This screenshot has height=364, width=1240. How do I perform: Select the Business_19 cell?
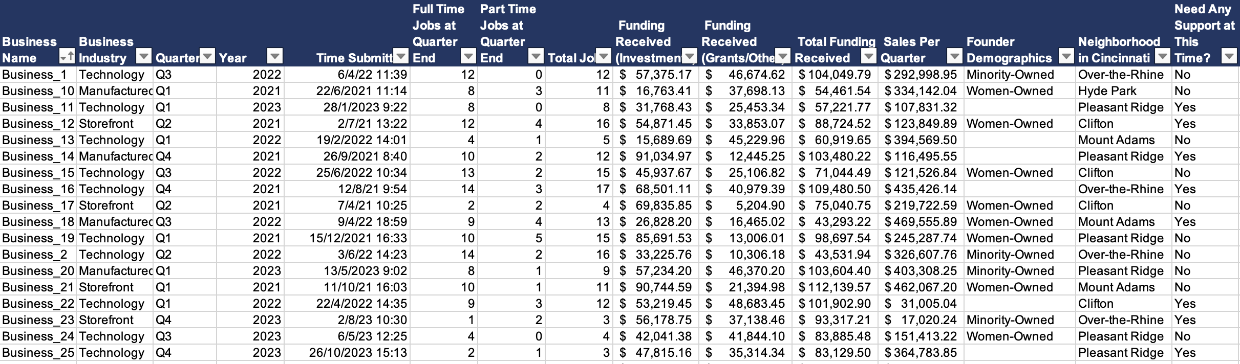(38, 238)
